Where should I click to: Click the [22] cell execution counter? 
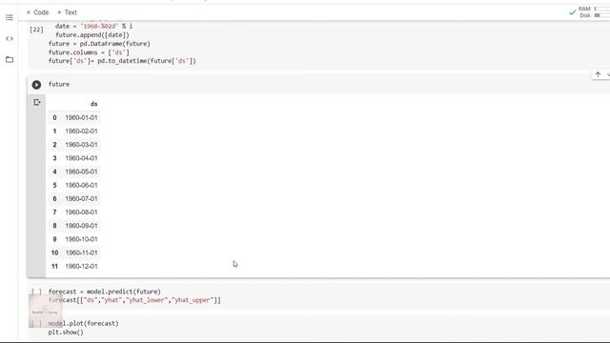pos(36,30)
